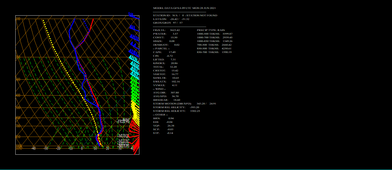The width and height of the screenshot is (392, 170).
Task: Select the PWATER value 3.57
Action: coord(175,34)
